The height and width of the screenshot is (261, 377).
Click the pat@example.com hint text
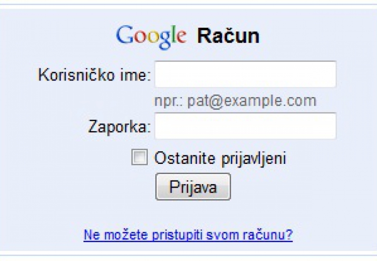pyautogui.click(x=252, y=101)
